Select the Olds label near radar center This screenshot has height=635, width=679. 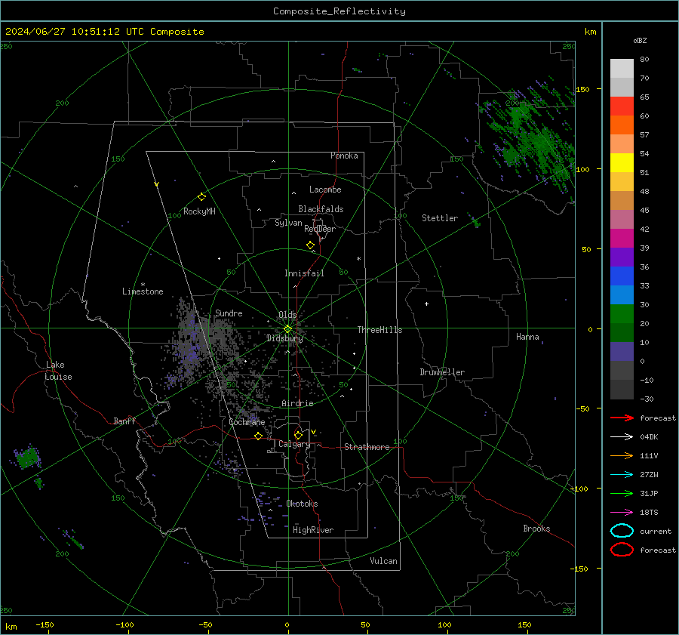tap(287, 315)
